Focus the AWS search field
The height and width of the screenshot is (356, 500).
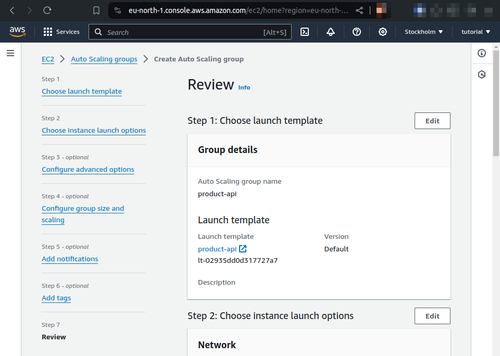pyautogui.click(x=190, y=32)
